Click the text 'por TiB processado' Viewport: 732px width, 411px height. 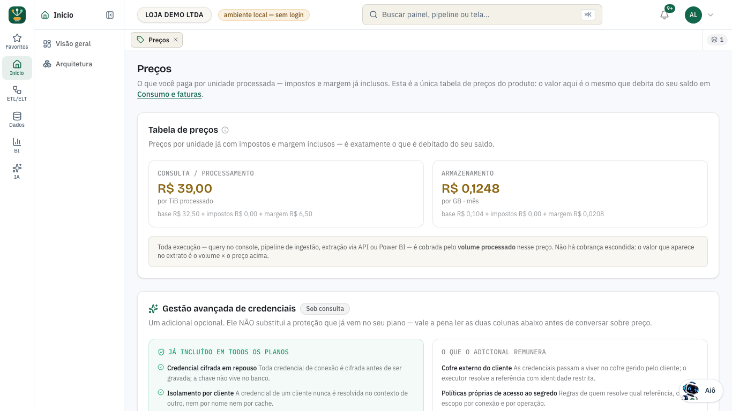coord(185,201)
